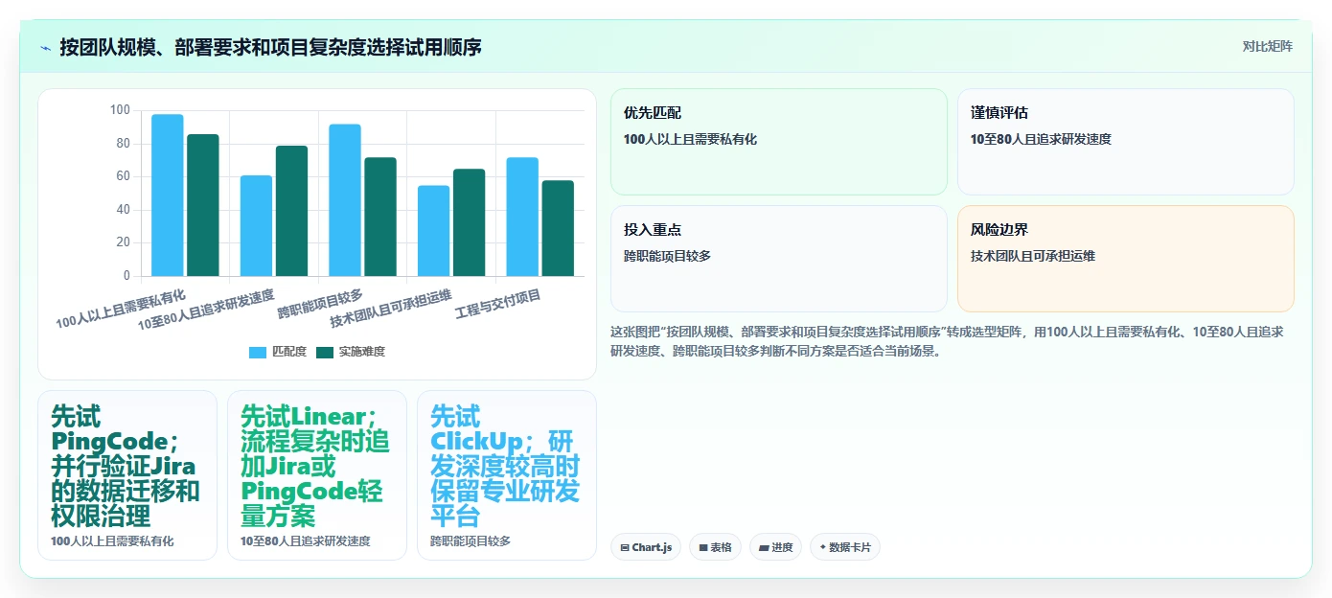Select the 实施难度 bar for 跨职能项目较多
This screenshot has height=598, width=1332.
(380, 217)
